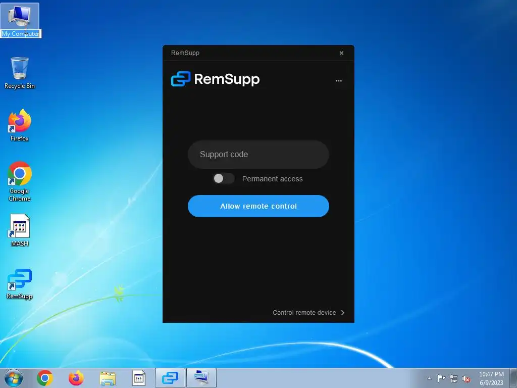The height and width of the screenshot is (388, 517).
Task: Open the three-dots menu in RemSupp
Action: (x=339, y=81)
